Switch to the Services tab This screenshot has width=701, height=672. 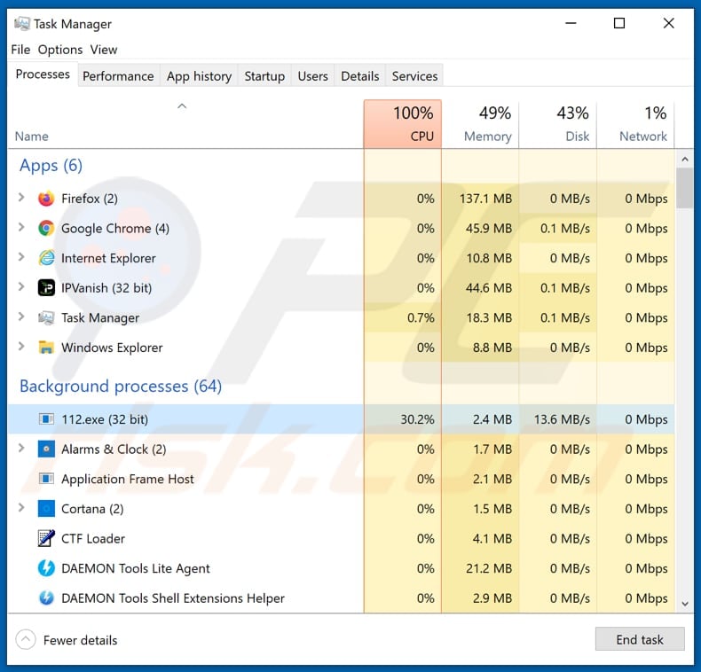click(x=414, y=76)
